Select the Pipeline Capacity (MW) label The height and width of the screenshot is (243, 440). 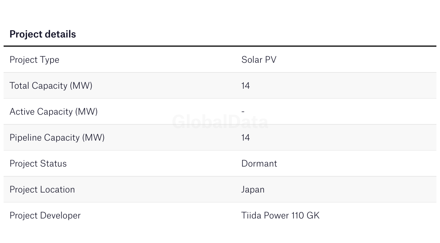(x=57, y=138)
